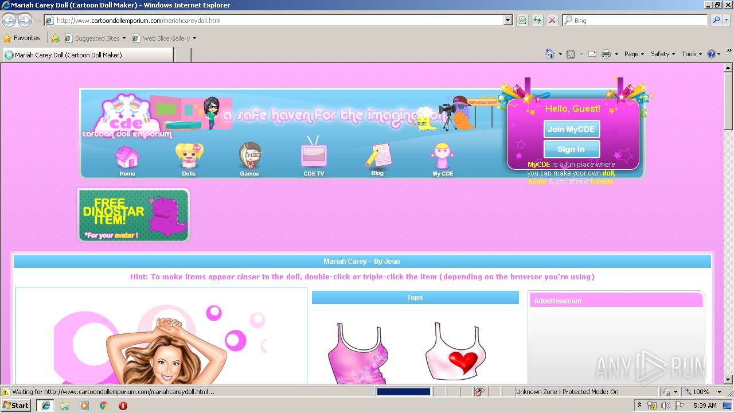Open the address bar history dropdown

tap(507, 20)
